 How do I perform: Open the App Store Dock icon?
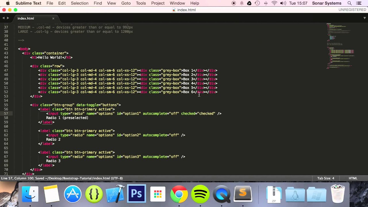pyautogui.click(x=73, y=194)
